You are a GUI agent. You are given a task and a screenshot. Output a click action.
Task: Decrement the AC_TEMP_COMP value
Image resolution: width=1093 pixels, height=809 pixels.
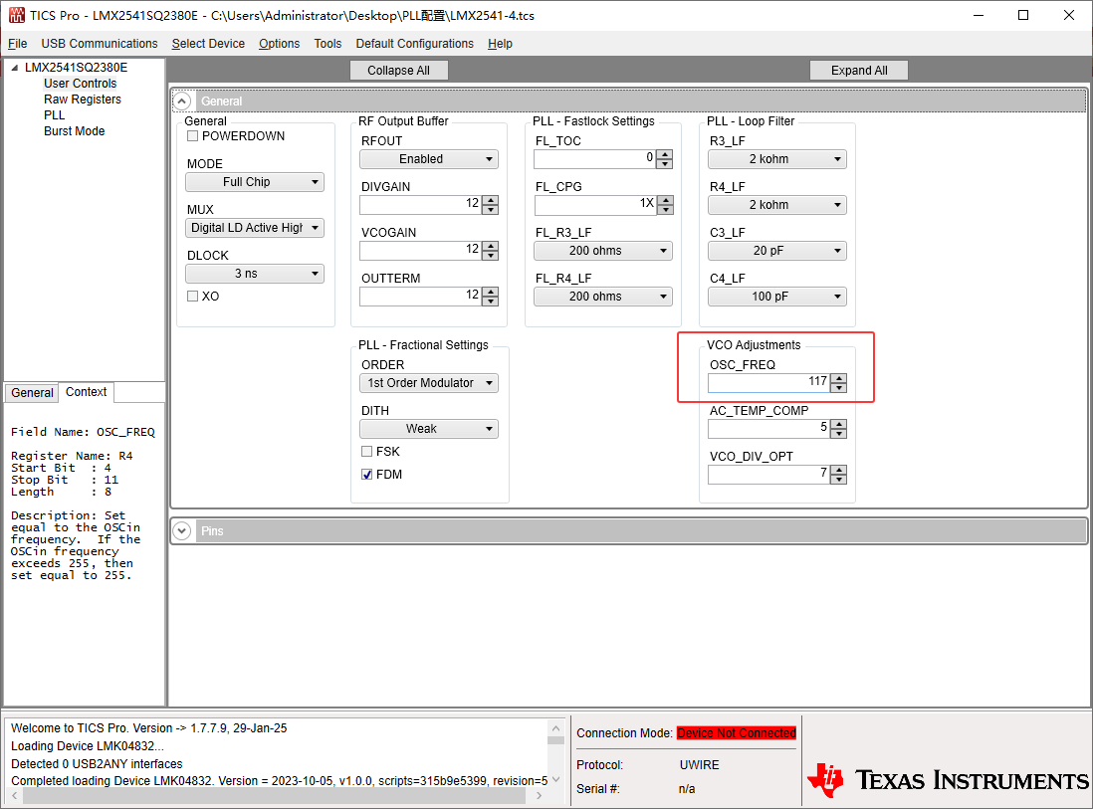click(x=839, y=434)
